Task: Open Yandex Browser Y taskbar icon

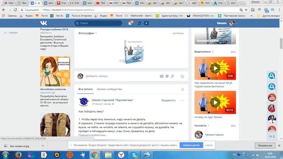Action: tap(121, 155)
